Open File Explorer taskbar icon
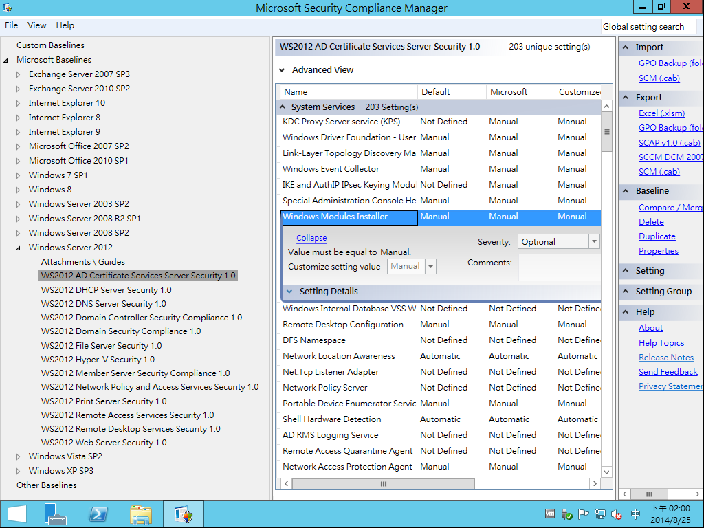The image size is (704, 528). (x=140, y=514)
